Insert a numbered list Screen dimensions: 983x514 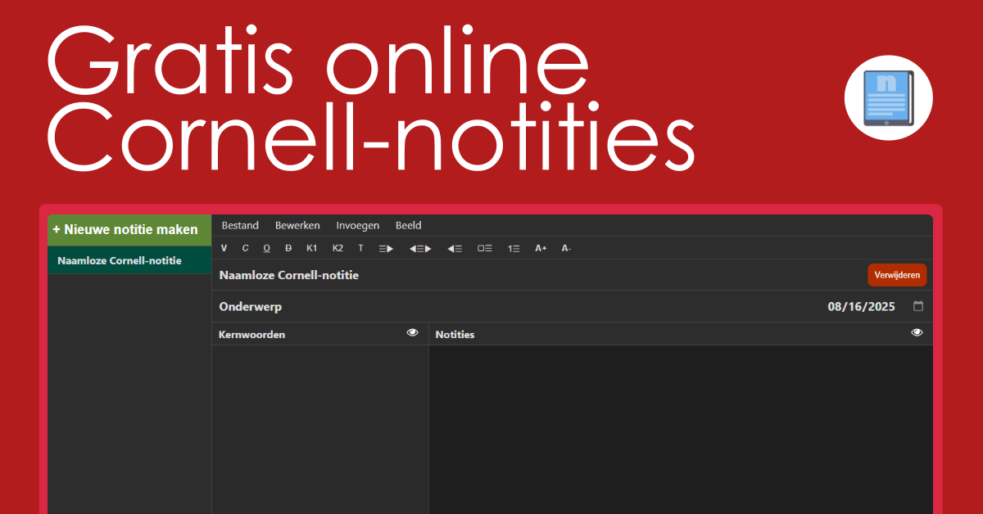point(514,248)
